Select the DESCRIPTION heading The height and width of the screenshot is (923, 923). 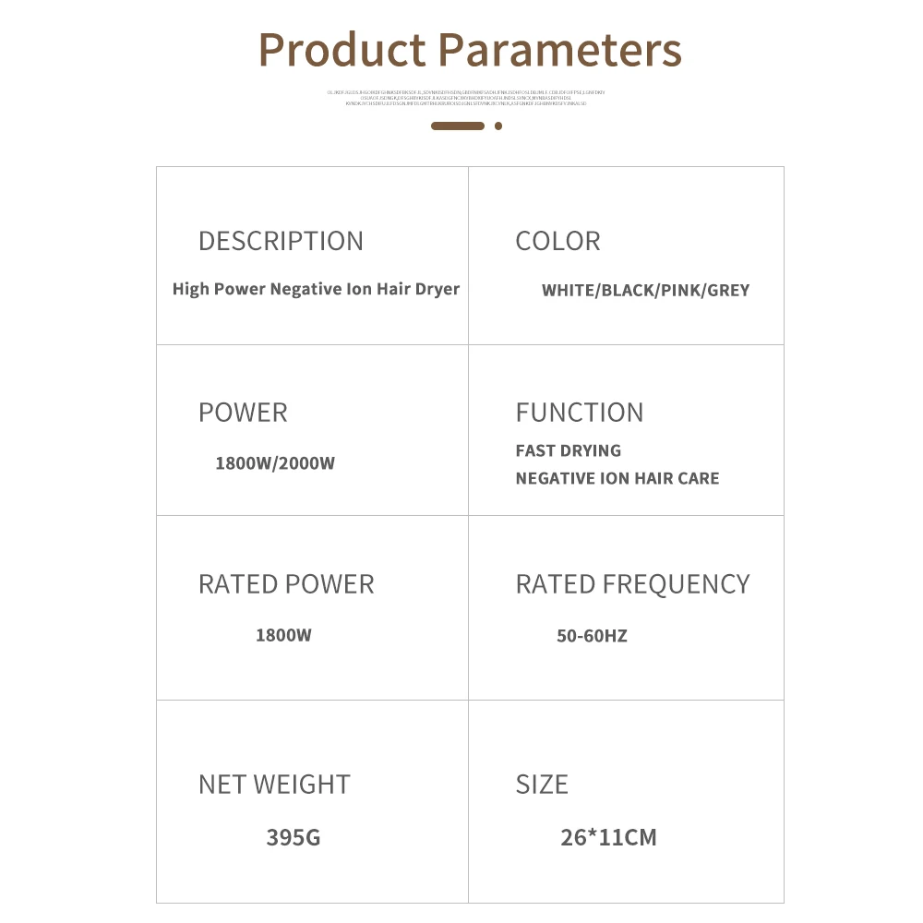tap(281, 241)
